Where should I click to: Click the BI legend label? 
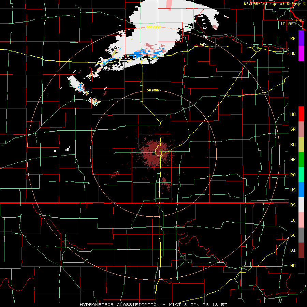[293, 250]
